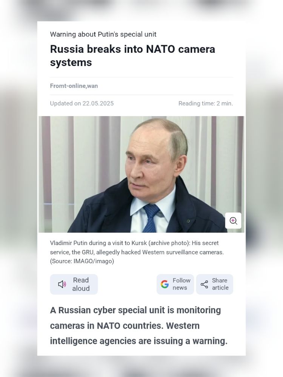Click the bold intro paragraph about cyber unit

[139, 326]
